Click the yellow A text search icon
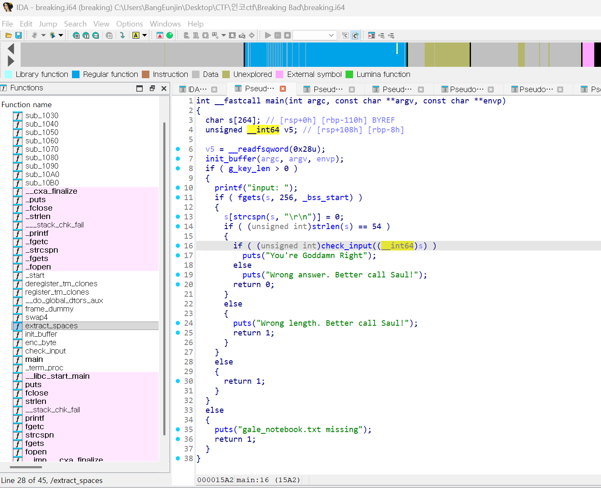 136,35
